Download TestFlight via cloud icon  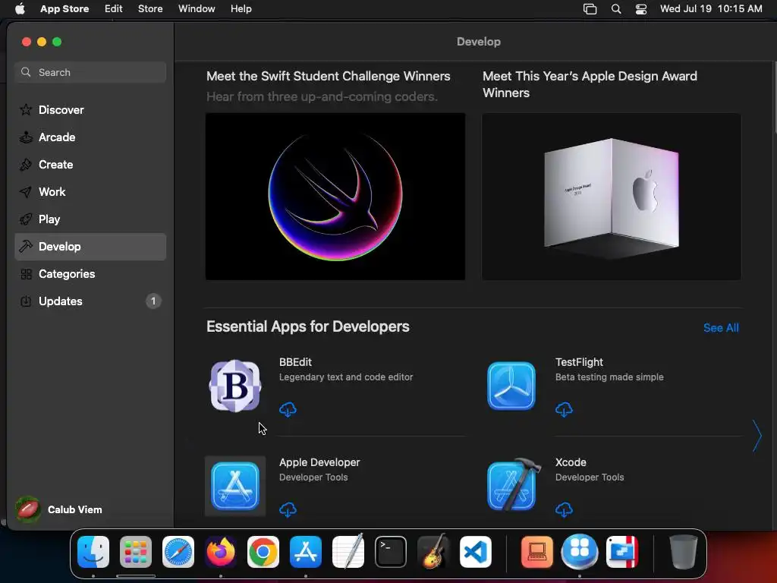564,409
